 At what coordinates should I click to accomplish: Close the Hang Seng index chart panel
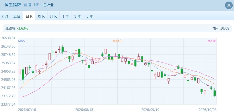(229, 5)
